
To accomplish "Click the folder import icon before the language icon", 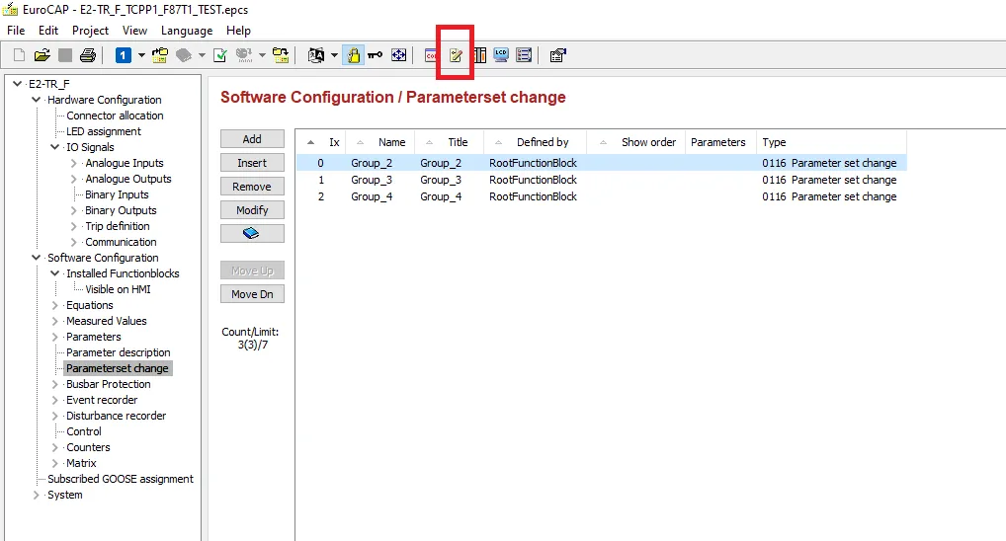I will (x=281, y=55).
